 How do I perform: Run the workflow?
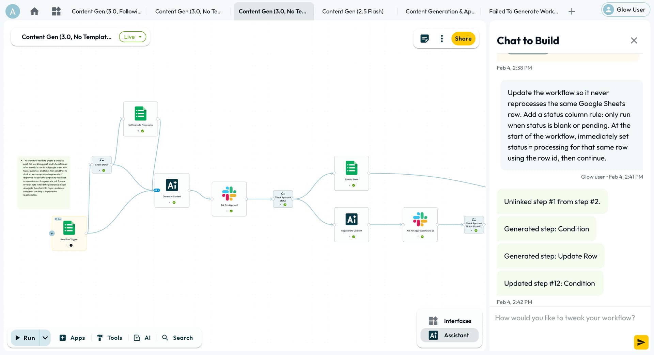pos(26,338)
